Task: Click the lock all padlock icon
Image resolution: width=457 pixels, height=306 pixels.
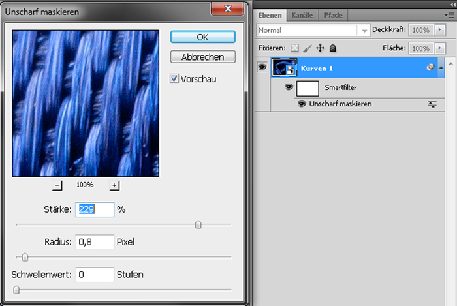Action: (x=332, y=48)
